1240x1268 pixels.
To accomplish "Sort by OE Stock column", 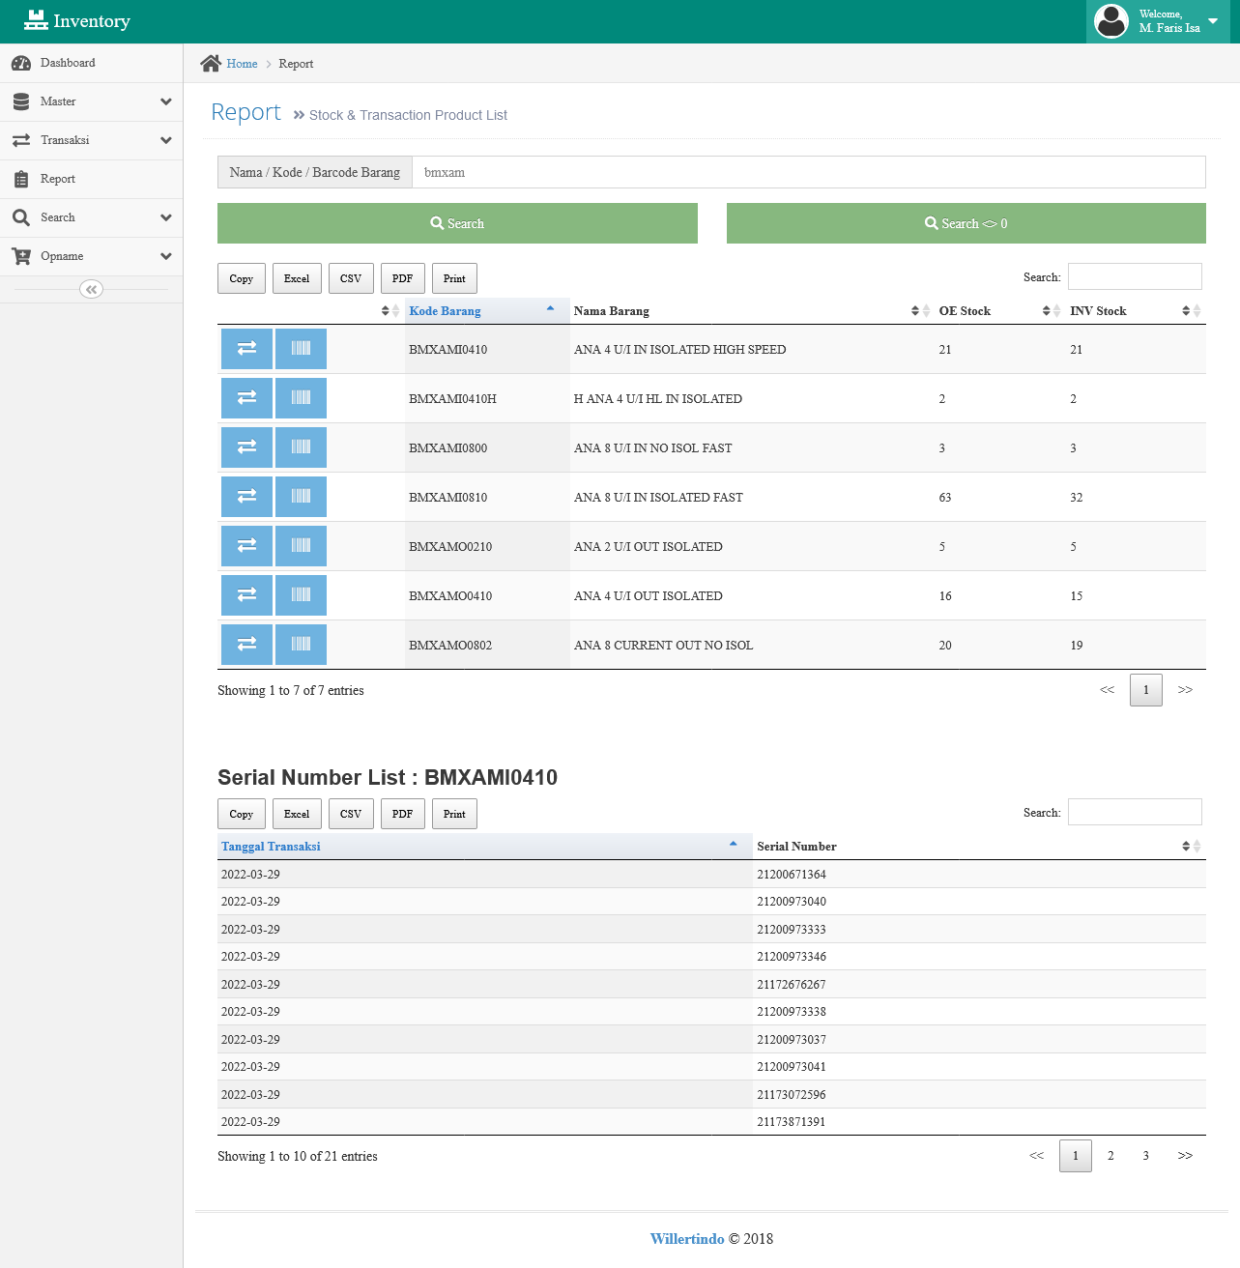I will (1000, 310).
